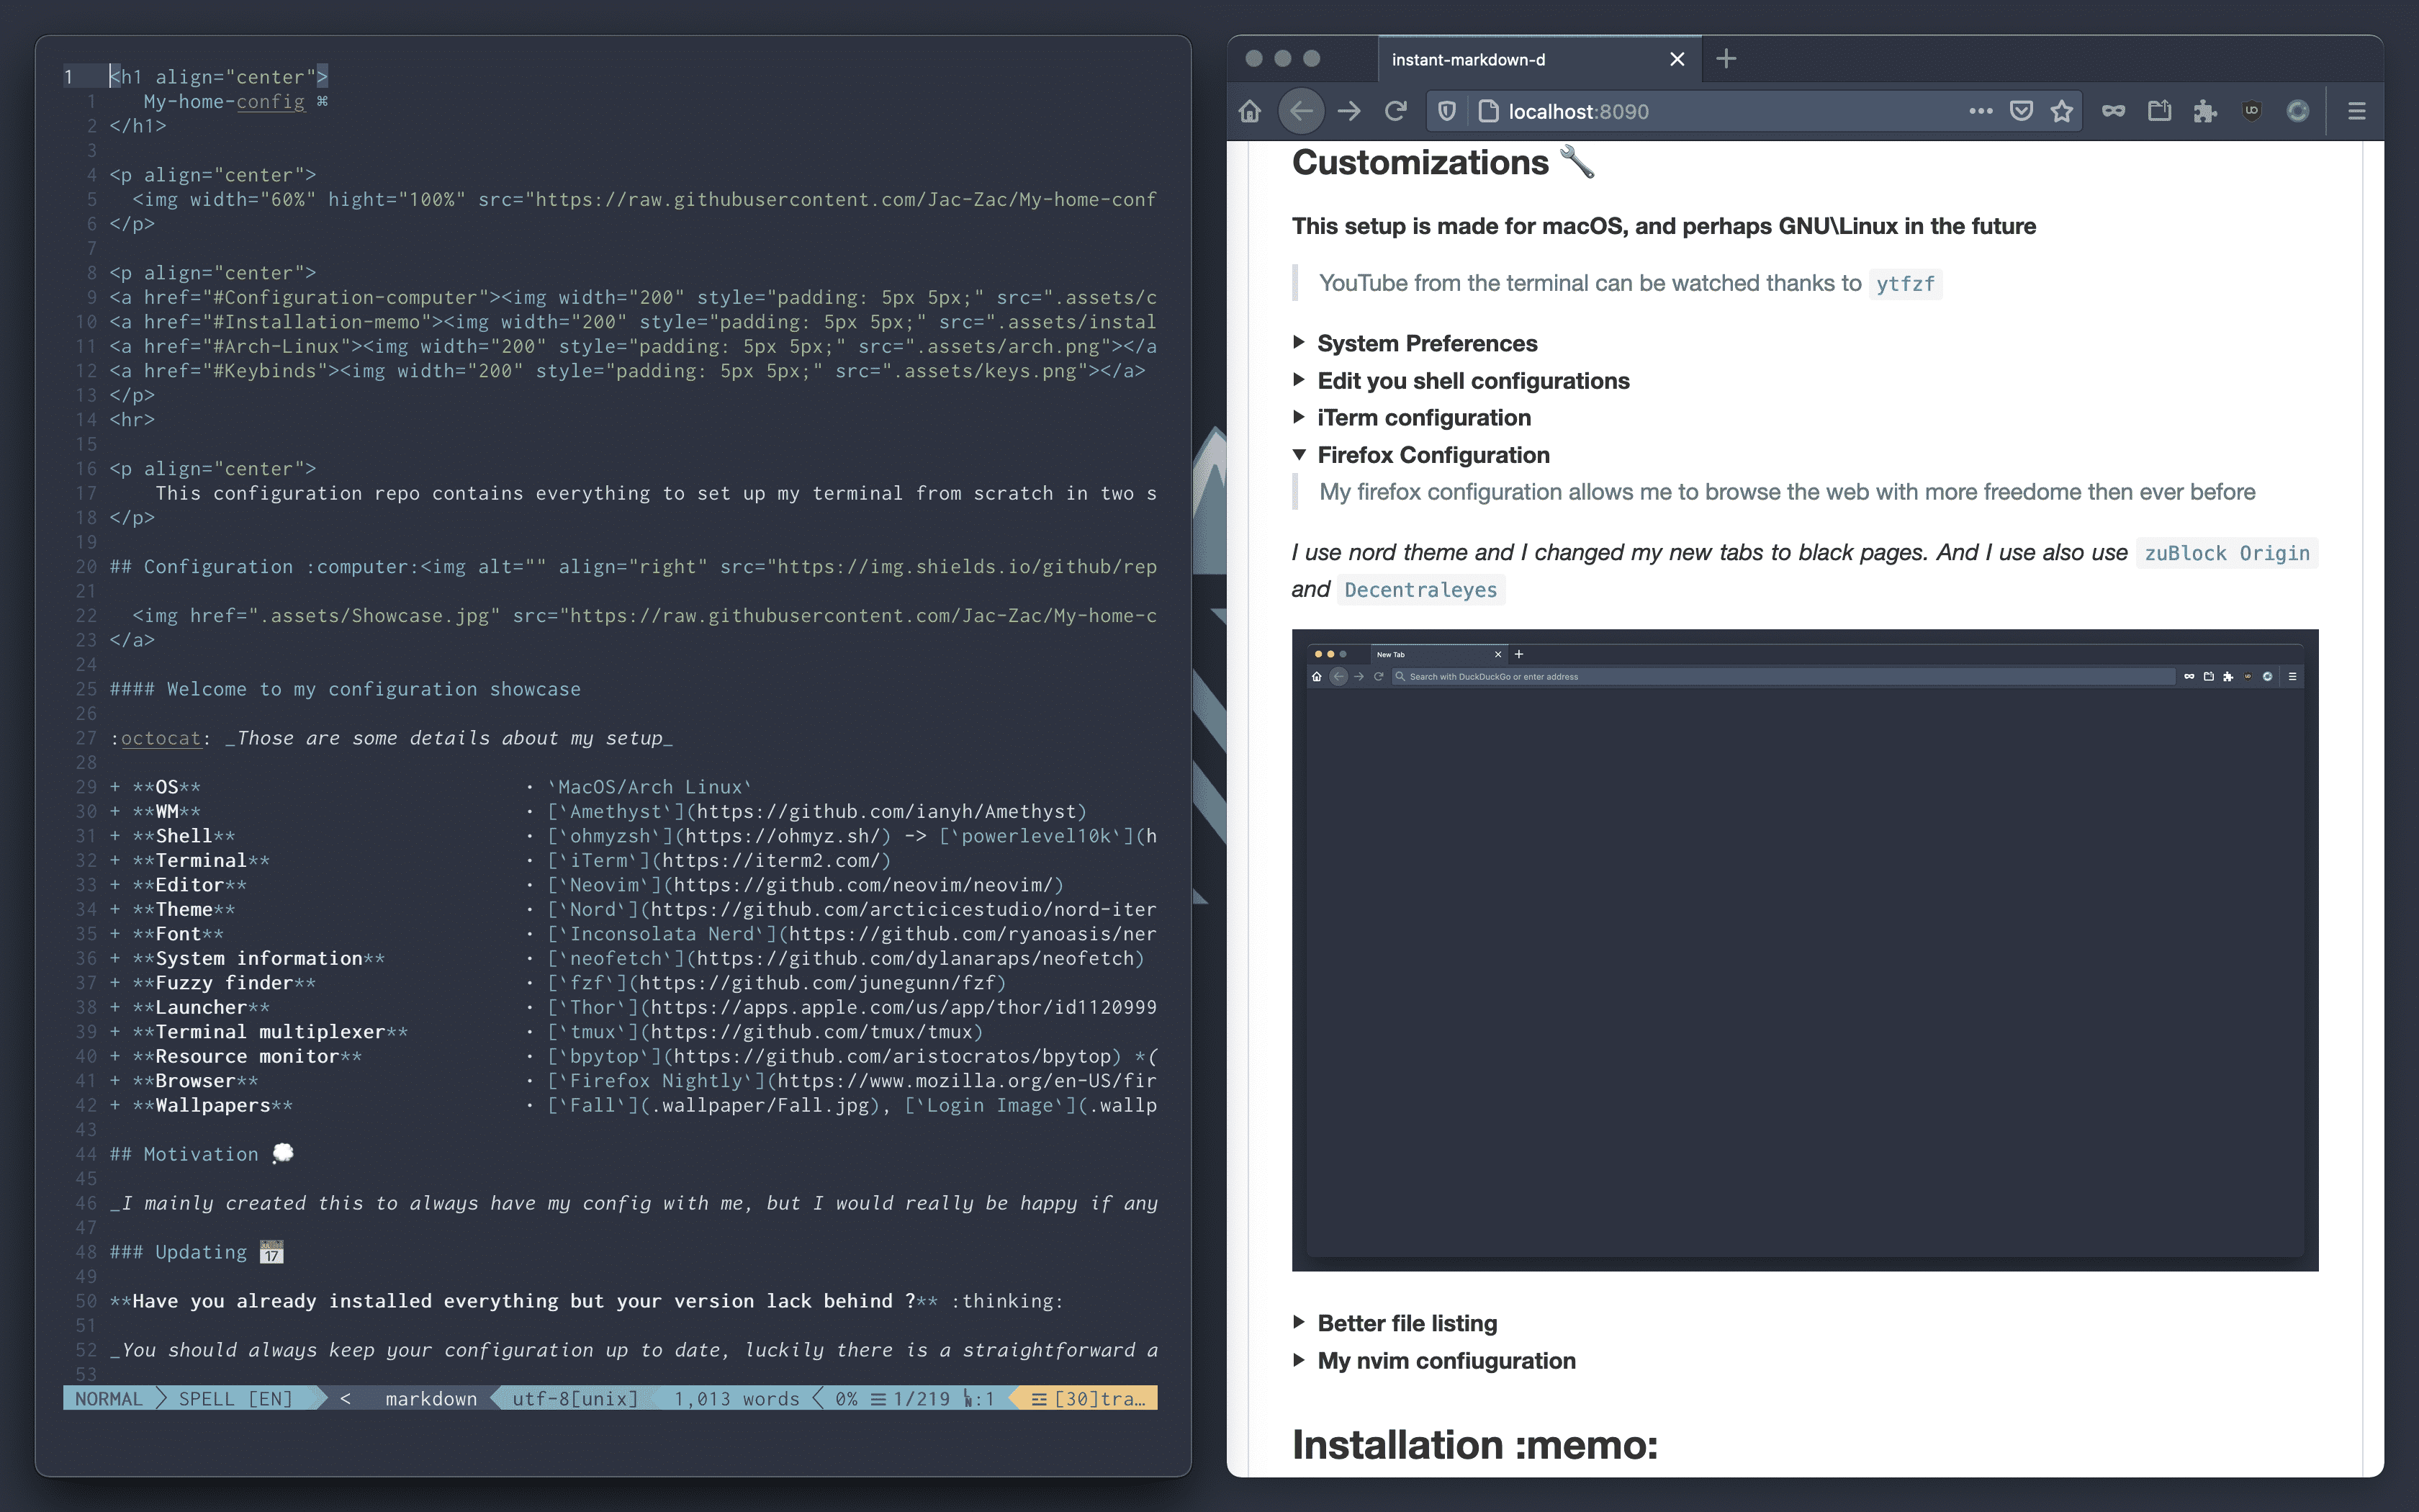Bookmark this page with the star
The height and width of the screenshot is (1512, 2419).
click(2061, 111)
